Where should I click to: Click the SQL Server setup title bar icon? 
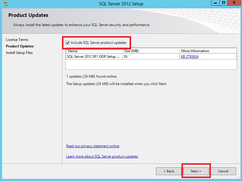tap(5, 4)
